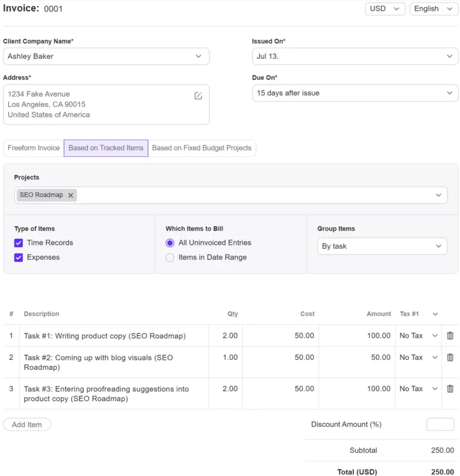
Task: Click the Amount column header
Action: pos(379,314)
